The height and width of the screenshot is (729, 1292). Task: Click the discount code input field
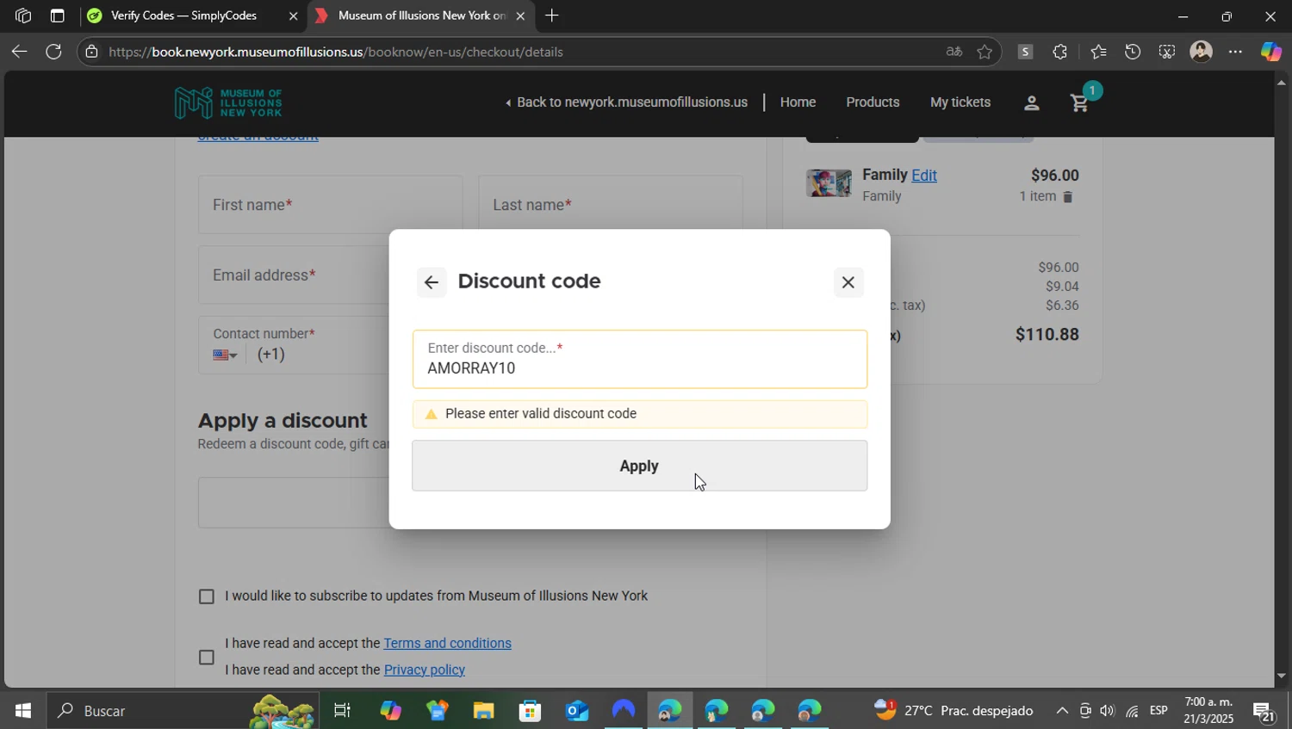click(640, 359)
